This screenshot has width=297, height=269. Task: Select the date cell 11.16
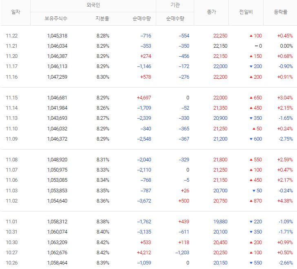pos(12,77)
